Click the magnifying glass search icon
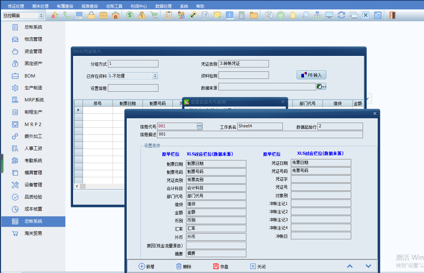 (x=305, y=15)
